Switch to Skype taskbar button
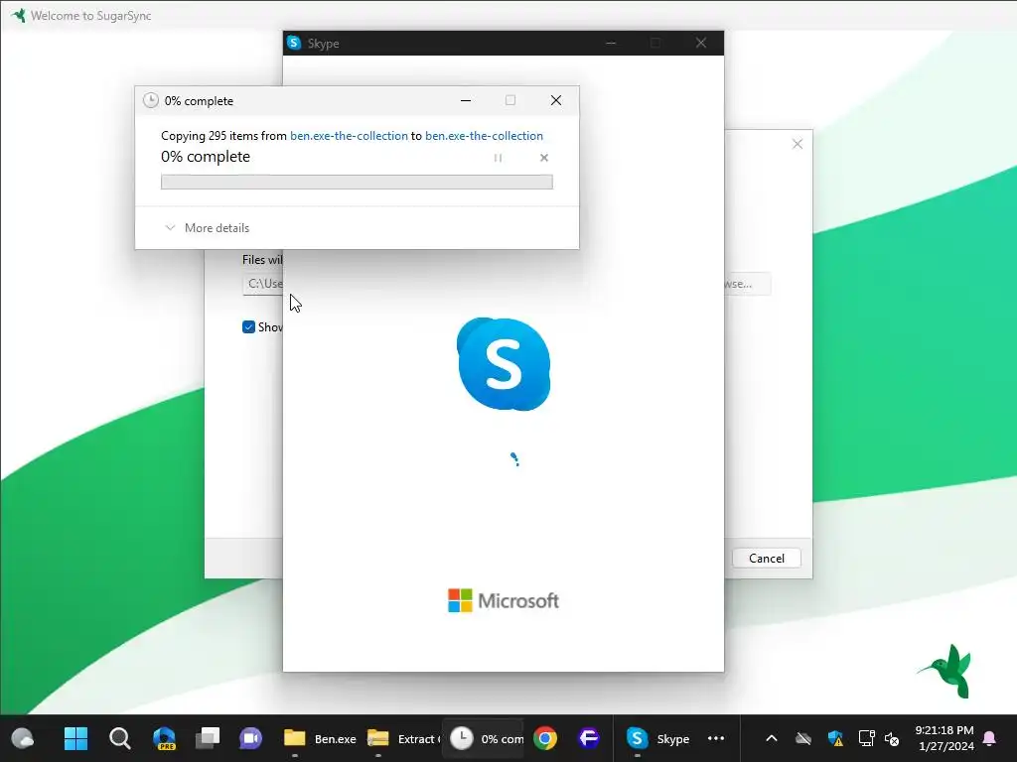Viewport: 1017px width, 762px height. click(657, 738)
